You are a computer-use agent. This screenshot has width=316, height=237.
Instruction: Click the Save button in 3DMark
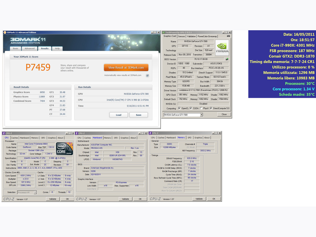click(x=139, y=115)
